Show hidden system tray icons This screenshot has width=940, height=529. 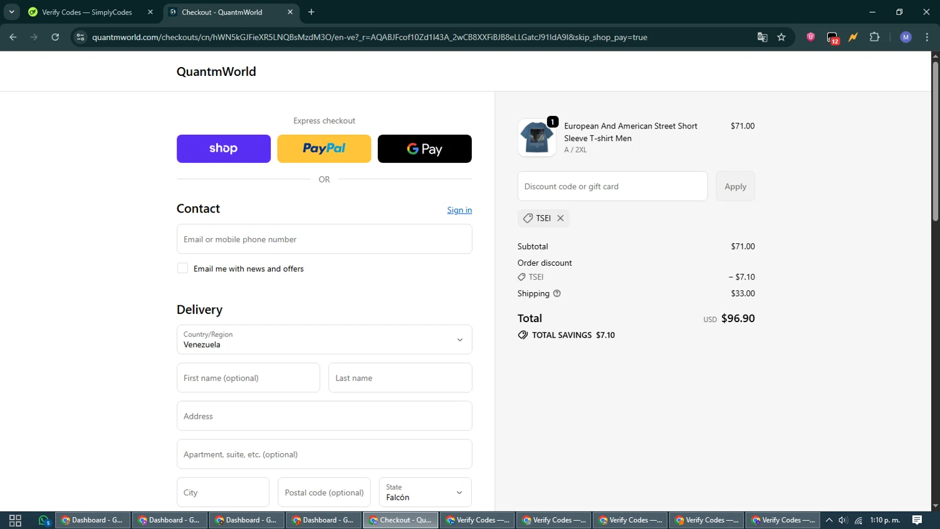(x=829, y=520)
